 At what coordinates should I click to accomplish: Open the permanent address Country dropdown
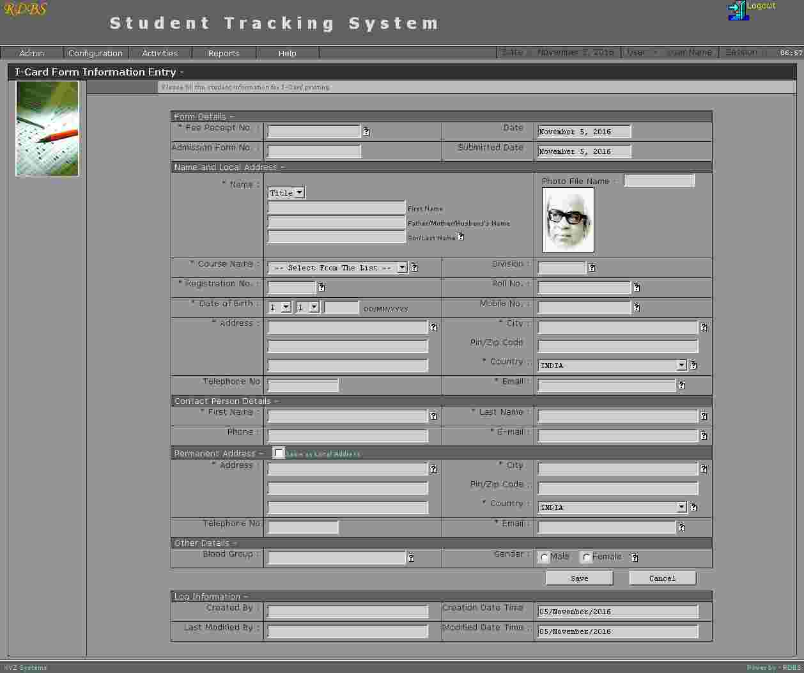612,507
